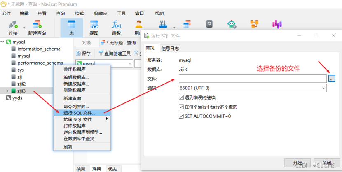Open the 编辑 menu
The image size is (342, 172).
coord(24,13)
